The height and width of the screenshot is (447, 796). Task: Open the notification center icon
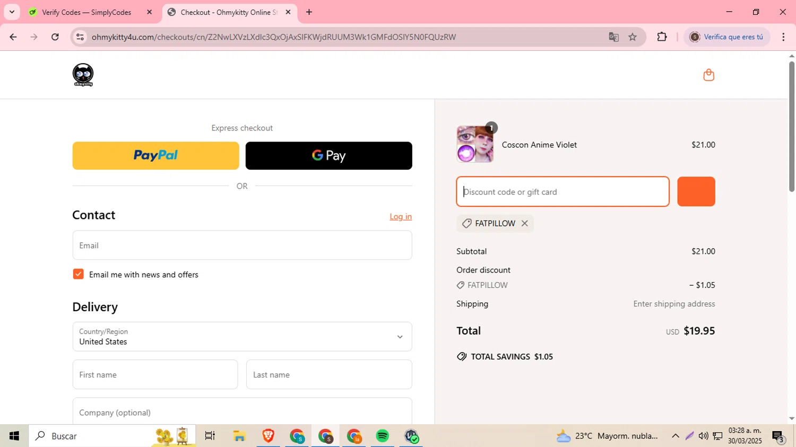pos(778,436)
